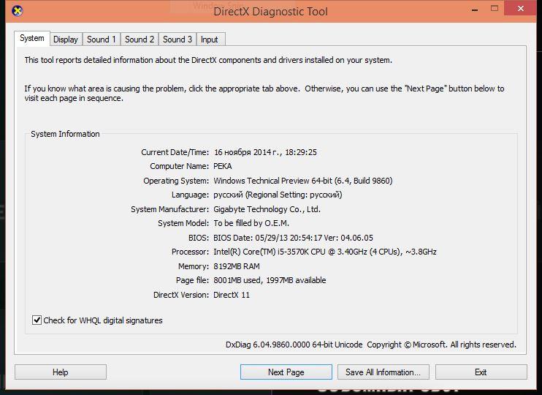This screenshot has width=542, height=395.
Task: Click the Help button
Action: 61,372
